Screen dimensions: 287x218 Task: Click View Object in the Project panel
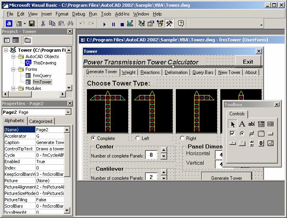coord(16,40)
